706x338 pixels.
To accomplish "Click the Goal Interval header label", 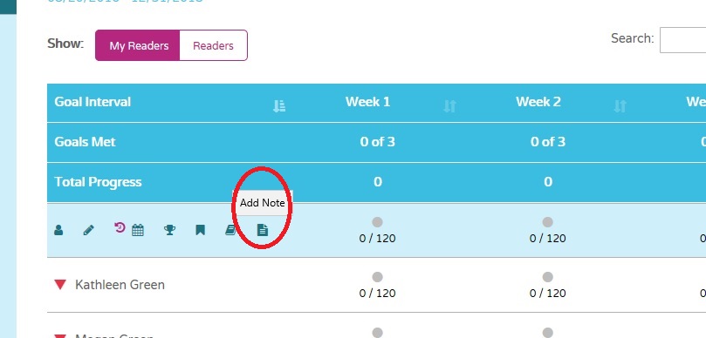I will point(93,102).
